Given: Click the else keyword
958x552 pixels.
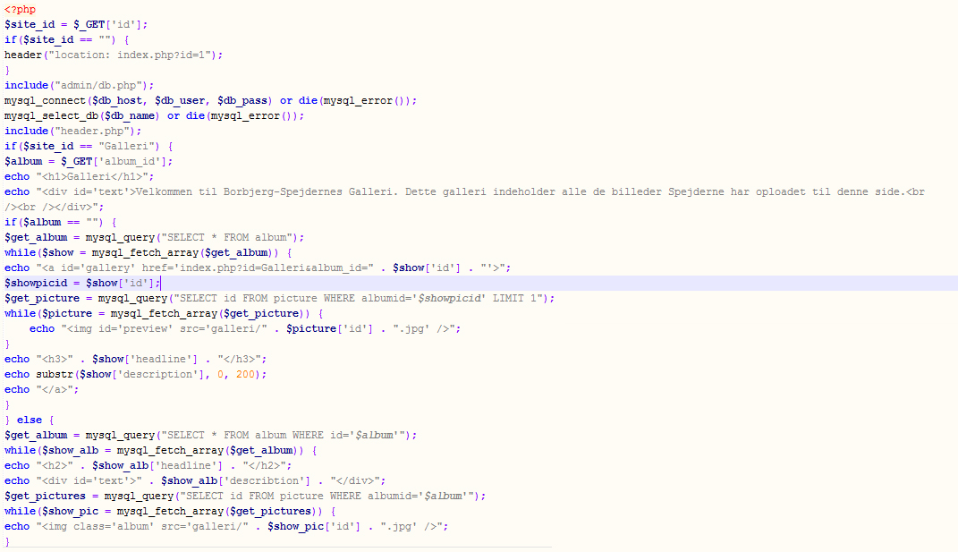Looking at the screenshot, I should pos(29,420).
